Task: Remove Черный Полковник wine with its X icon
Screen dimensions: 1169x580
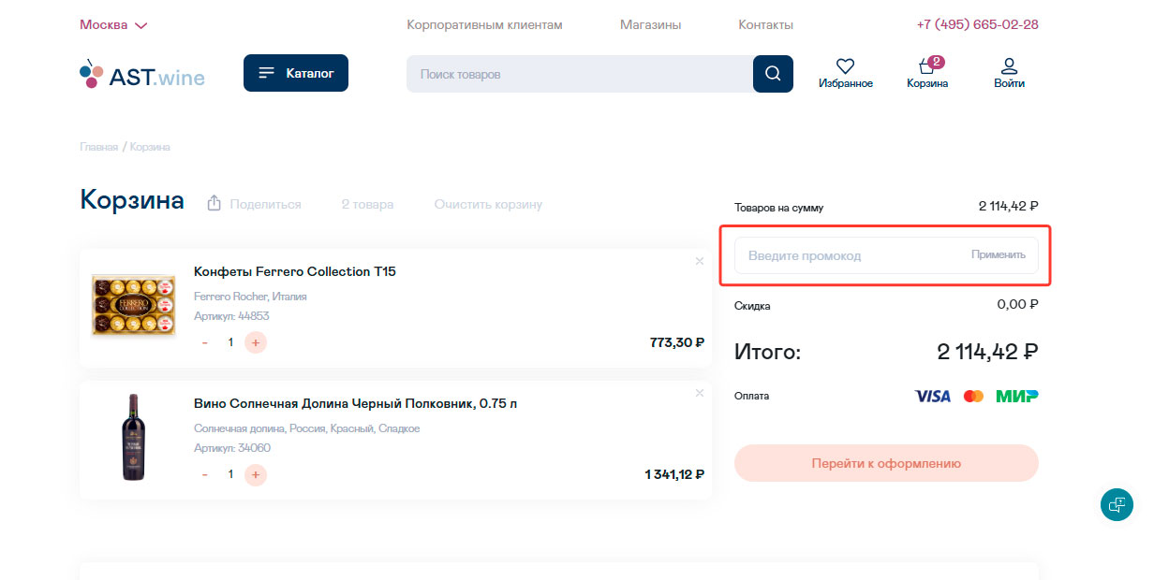Action: [699, 393]
